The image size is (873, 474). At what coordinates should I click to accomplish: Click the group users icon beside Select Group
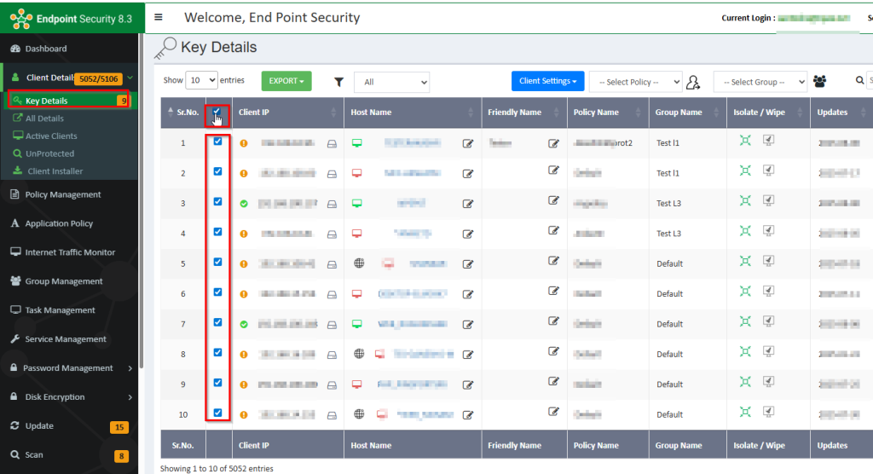coord(819,82)
